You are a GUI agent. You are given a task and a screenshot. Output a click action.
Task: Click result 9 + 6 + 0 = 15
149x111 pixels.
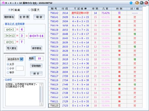pos(80,51)
